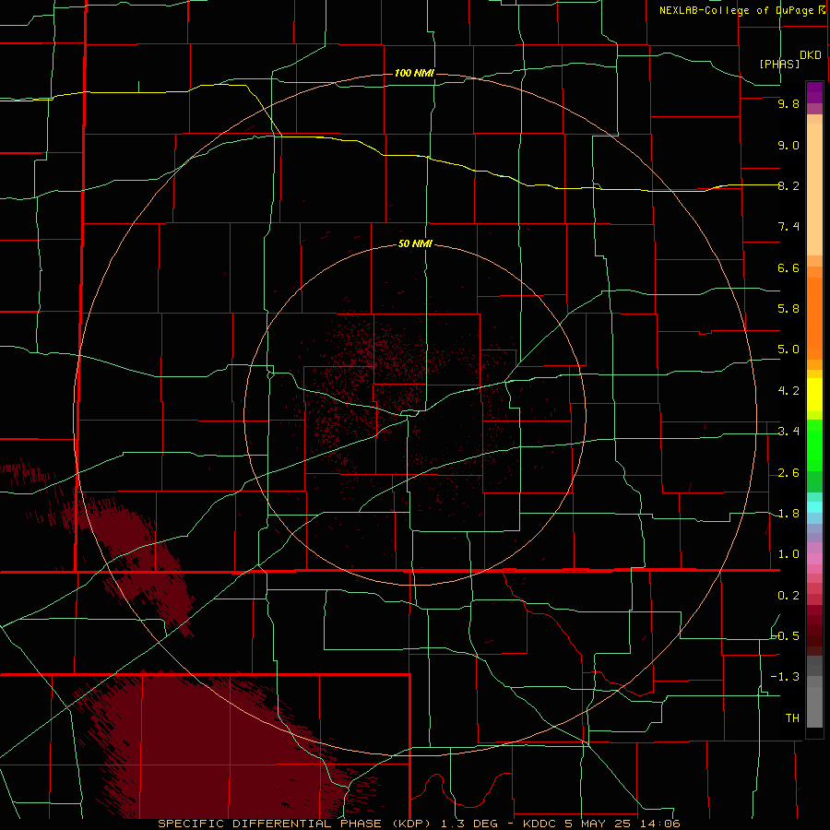This screenshot has width=830, height=830.
Task: Click the 3.4 value on the color scale
Action: [x=788, y=432]
